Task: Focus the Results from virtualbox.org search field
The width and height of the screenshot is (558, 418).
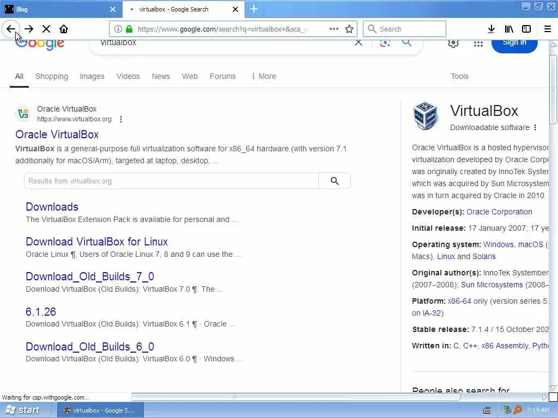Action: pyautogui.click(x=171, y=181)
